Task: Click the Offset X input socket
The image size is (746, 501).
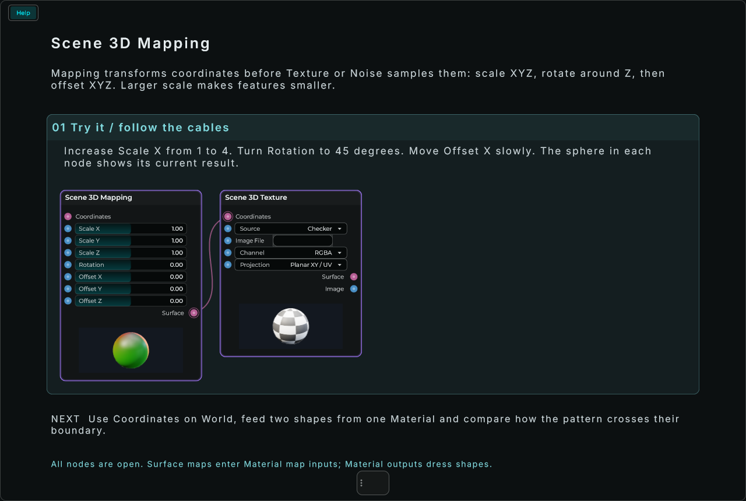Action: (x=68, y=277)
